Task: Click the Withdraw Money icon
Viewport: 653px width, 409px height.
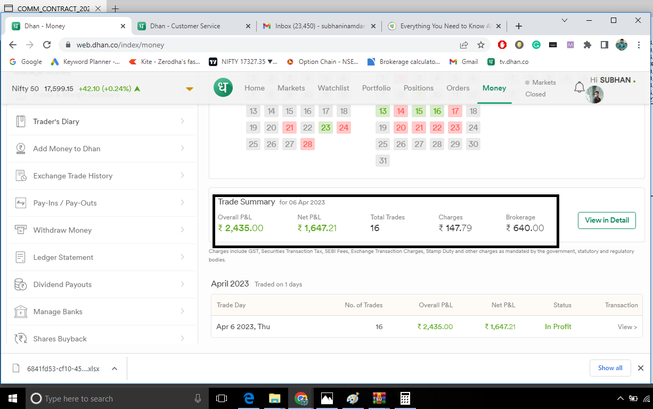Action: [21, 230]
